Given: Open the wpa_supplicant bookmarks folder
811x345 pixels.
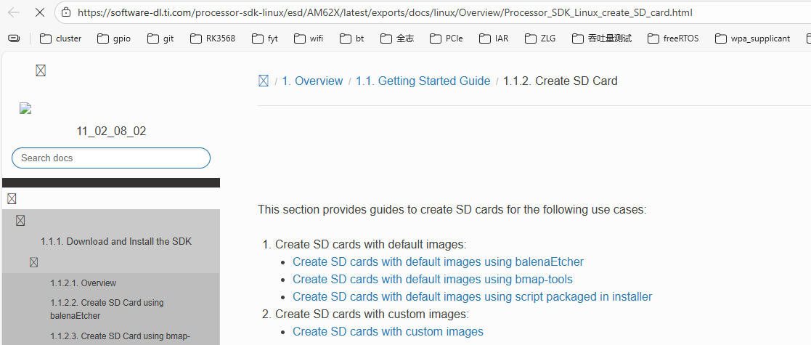Looking at the screenshot, I should (x=752, y=38).
